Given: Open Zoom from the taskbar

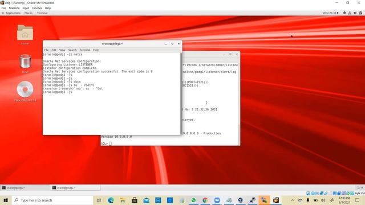Looking at the screenshot, I should 217,200.
